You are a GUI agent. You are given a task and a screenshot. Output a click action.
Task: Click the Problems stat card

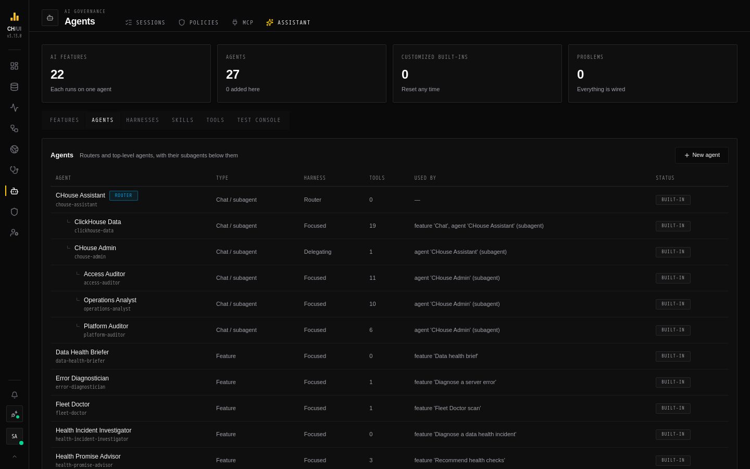pos(653,73)
